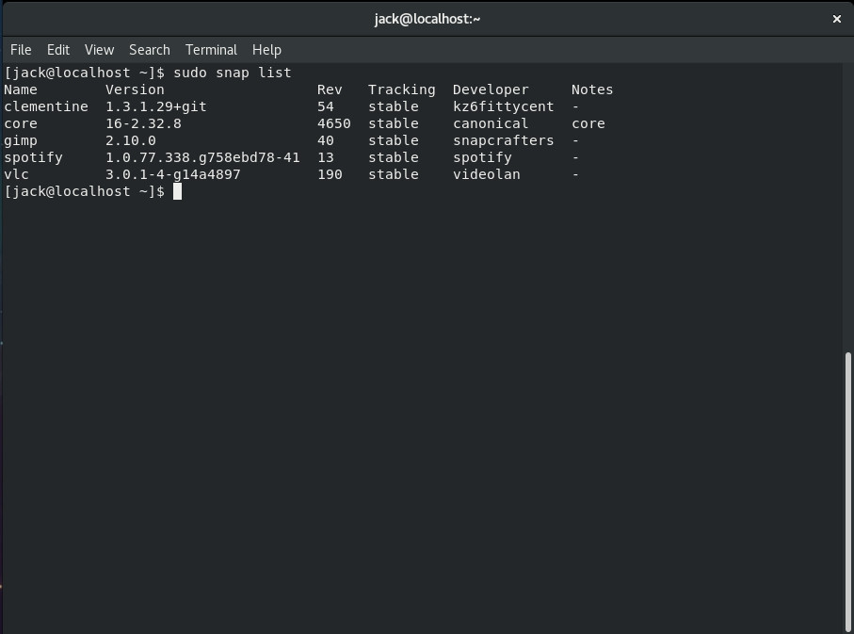Click the jack@localhost window title
This screenshot has height=634, width=854.
427,19
